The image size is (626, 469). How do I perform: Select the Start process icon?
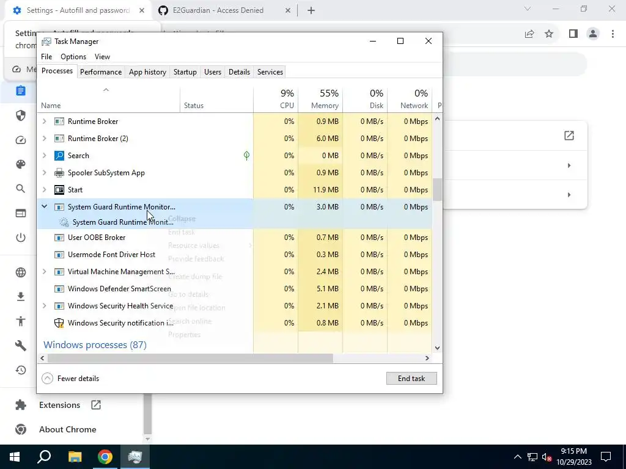[59, 190]
